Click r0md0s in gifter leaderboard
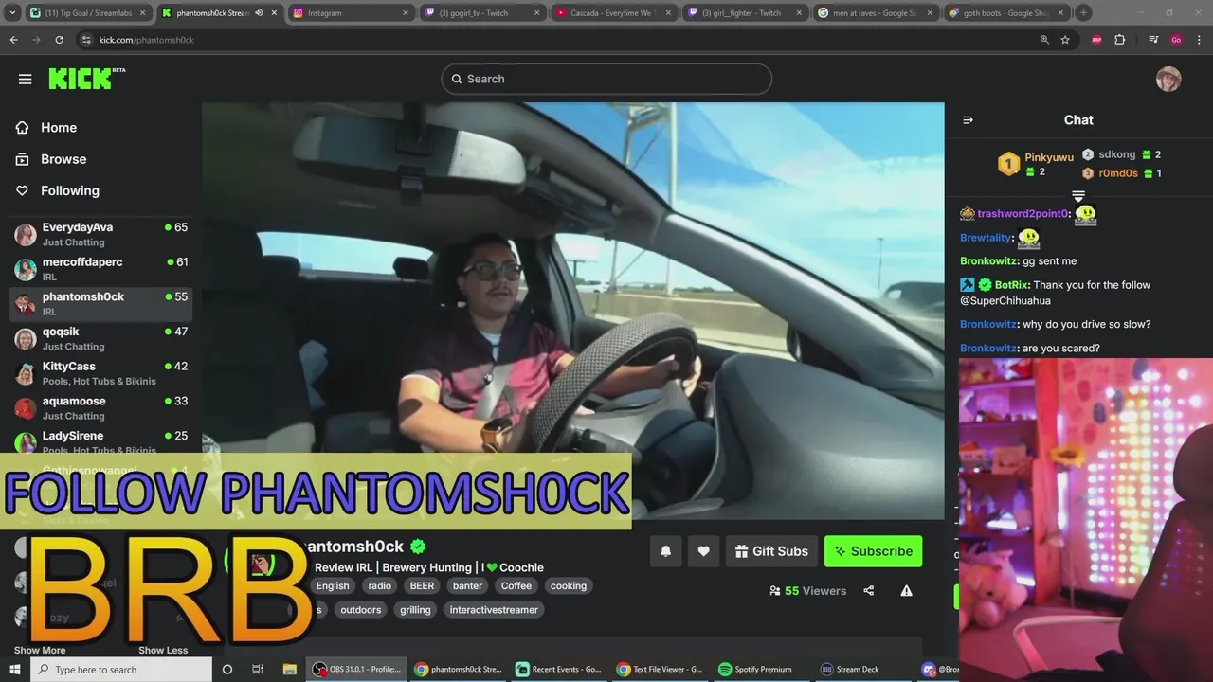Image resolution: width=1213 pixels, height=682 pixels. [x=1122, y=173]
